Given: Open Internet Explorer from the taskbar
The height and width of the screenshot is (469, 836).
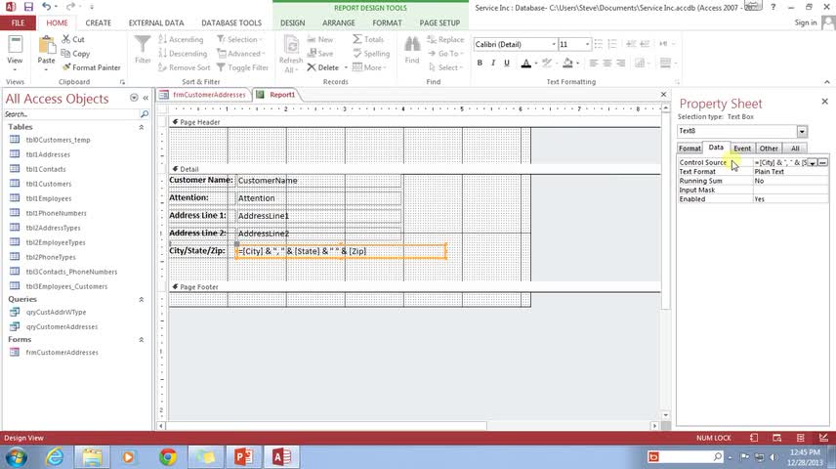Looking at the screenshot, I should click(x=55, y=456).
